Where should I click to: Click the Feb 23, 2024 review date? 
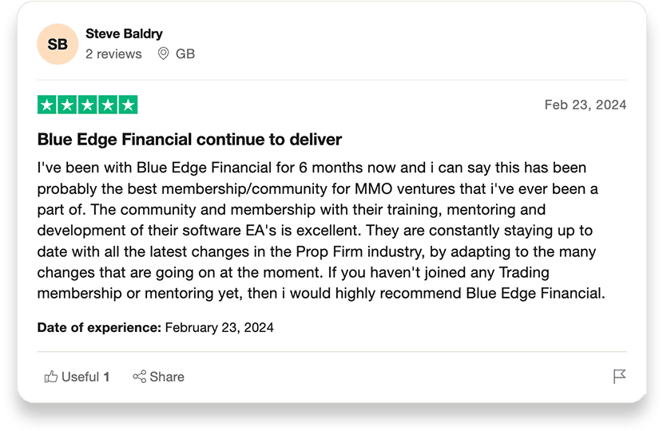[x=586, y=105]
